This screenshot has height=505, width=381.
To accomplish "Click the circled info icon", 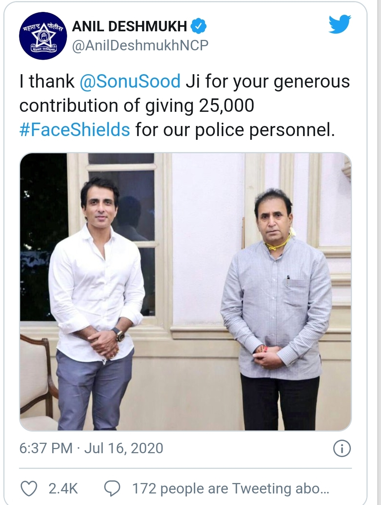I will point(341,448).
